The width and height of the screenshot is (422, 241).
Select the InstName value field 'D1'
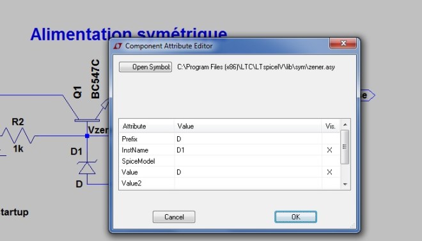[x=247, y=150]
